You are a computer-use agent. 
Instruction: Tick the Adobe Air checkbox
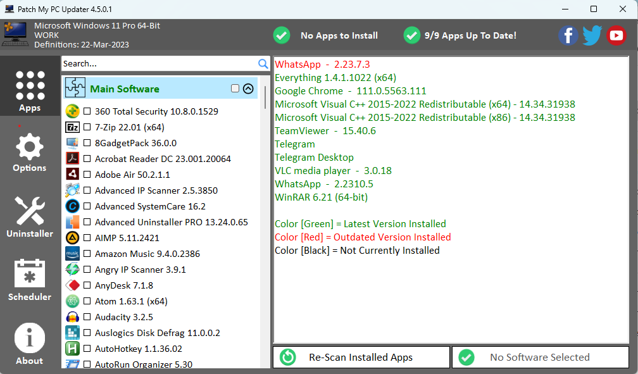point(87,174)
